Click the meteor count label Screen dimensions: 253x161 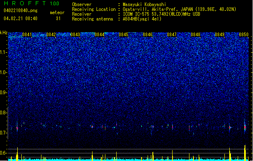(57, 12)
